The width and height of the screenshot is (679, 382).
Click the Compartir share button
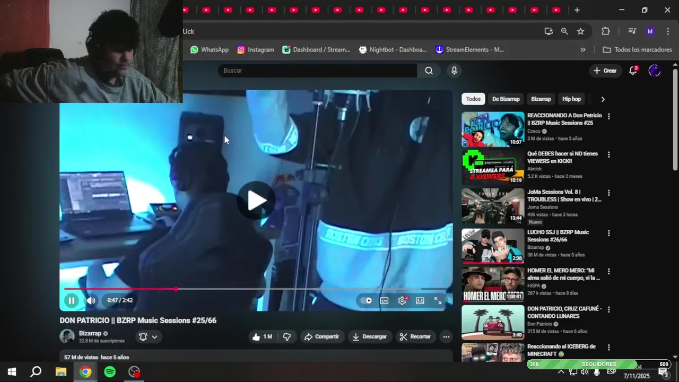coord(322,336)
